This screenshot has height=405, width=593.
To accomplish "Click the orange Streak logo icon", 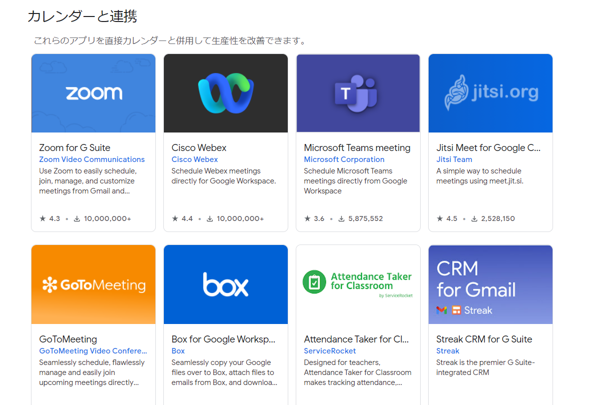I will [457, 310].
